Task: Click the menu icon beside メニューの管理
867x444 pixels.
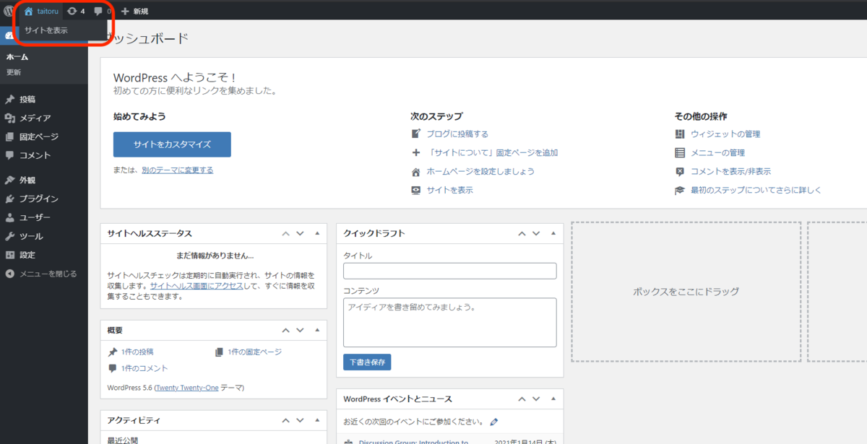Action: (x=679, y=152)
